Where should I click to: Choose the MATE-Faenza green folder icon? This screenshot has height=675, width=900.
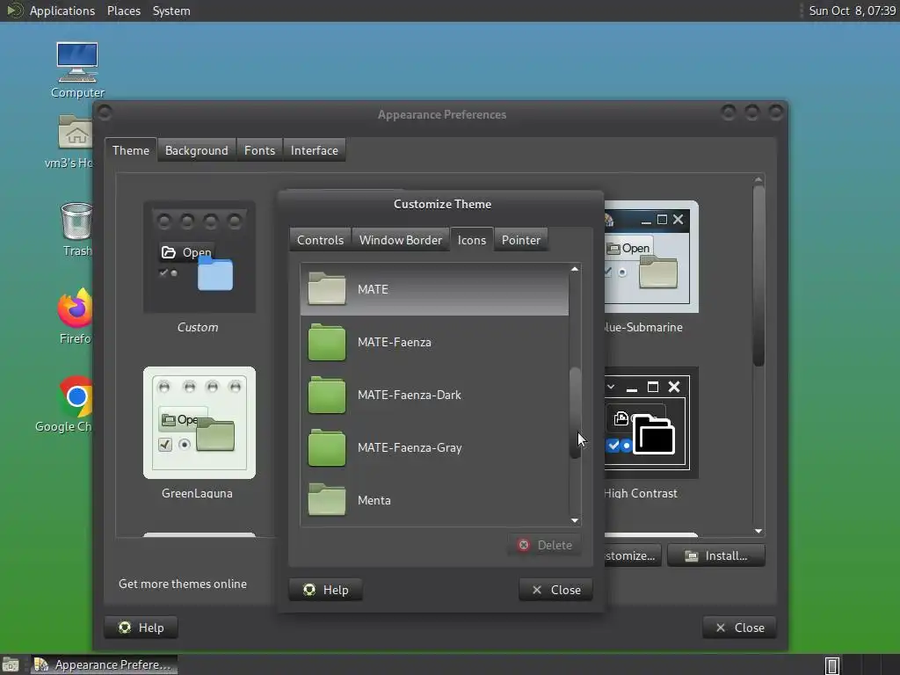(327, 342)
